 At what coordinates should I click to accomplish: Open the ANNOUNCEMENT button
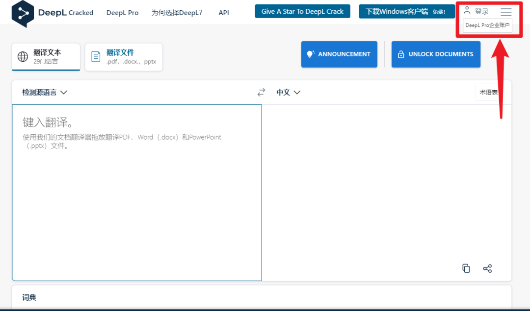pyautogui.click(x=340, y=54)
